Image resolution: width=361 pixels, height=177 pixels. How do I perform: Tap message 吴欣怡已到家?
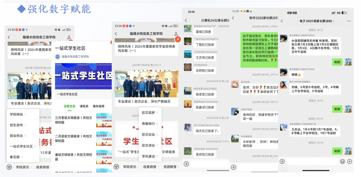205,155
